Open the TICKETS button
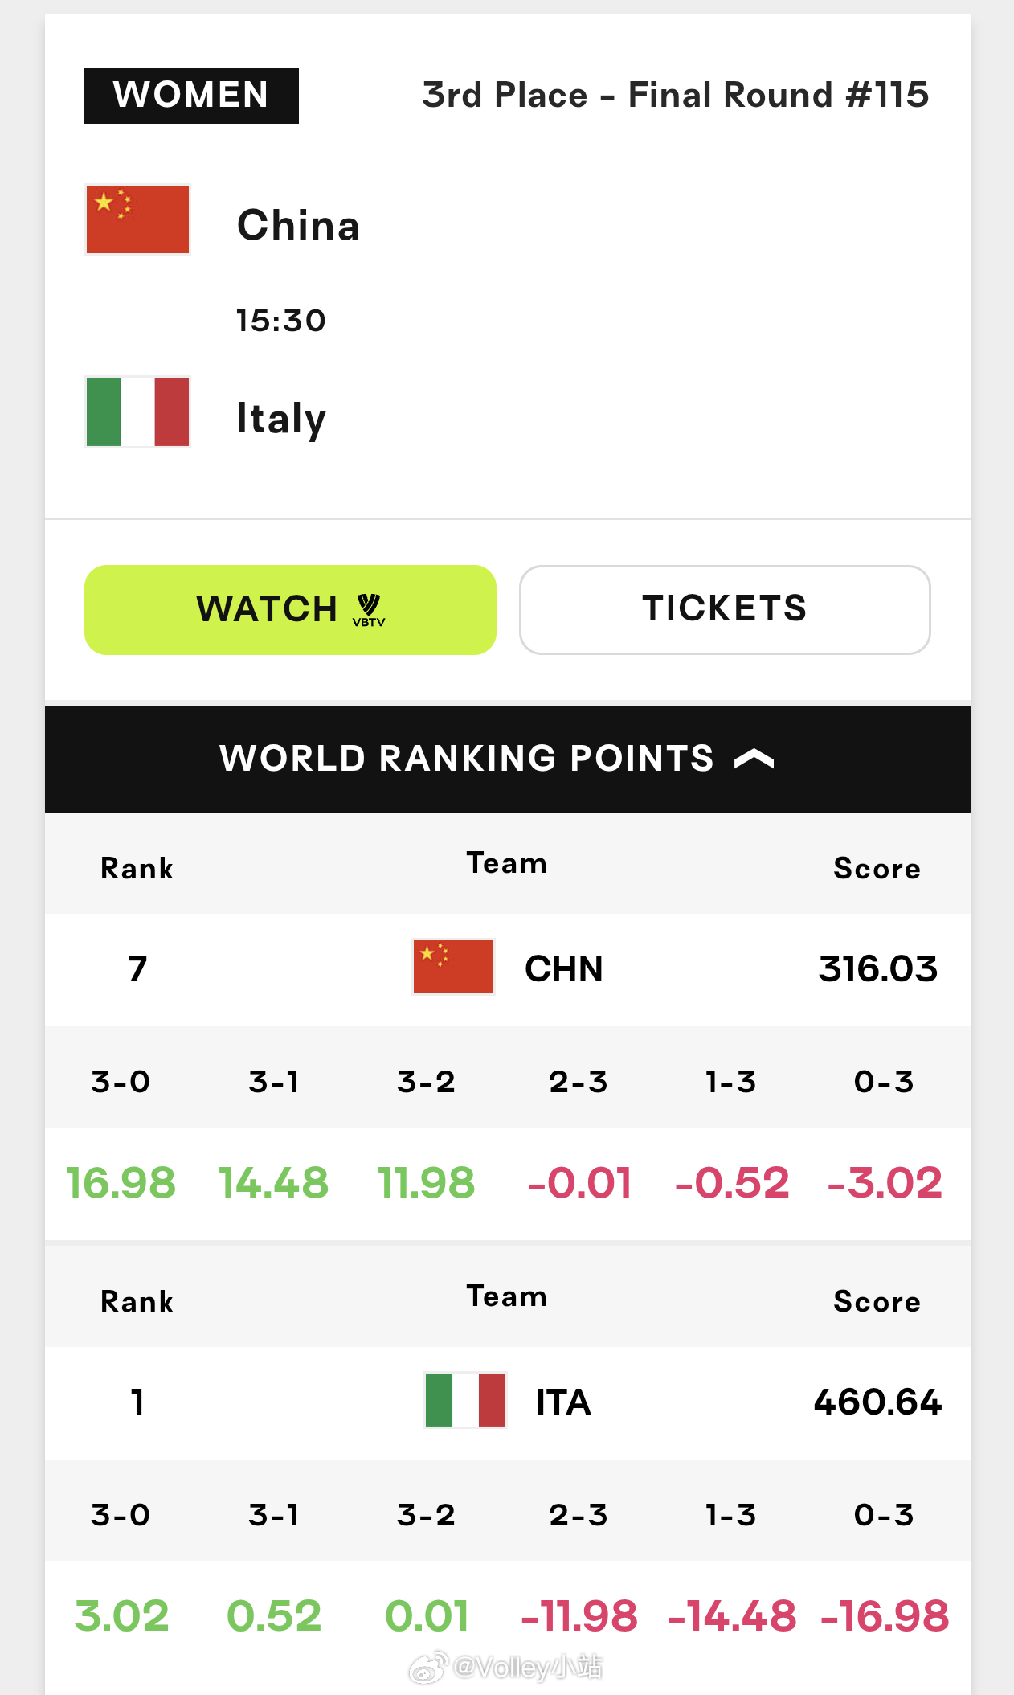 point(725,610)
